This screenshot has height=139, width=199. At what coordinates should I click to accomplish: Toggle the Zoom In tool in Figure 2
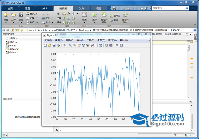70,45
